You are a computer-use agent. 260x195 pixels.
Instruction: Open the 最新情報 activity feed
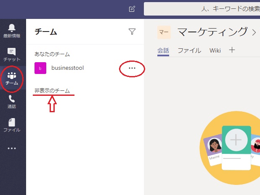12,30
